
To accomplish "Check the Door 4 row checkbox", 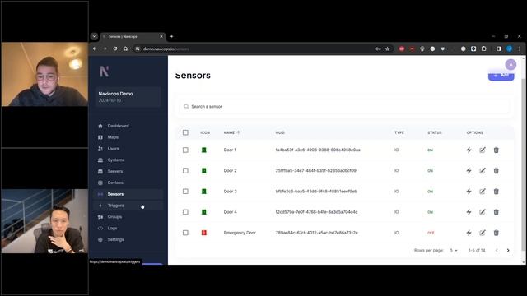I will pyautogui.click(x=185, y=212).
